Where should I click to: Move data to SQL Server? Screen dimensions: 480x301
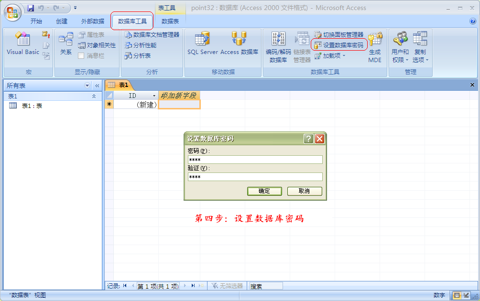coord(202,43)
